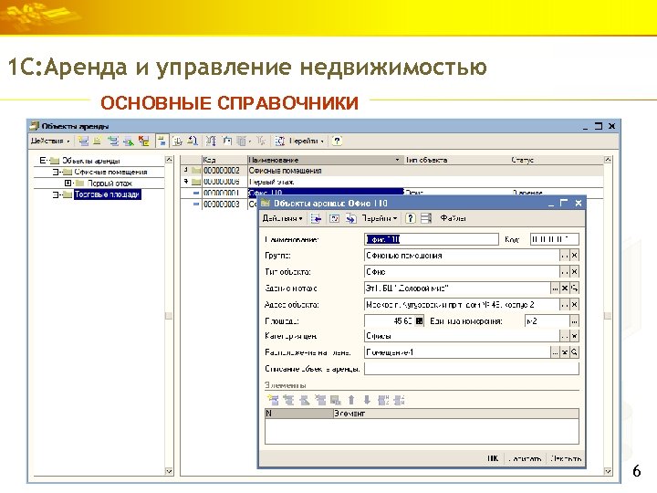Open the Действия menu in the Объекты аренды list window

50,141
